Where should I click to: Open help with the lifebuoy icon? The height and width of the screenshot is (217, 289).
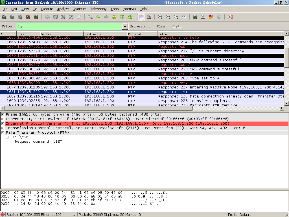(230, 17)
